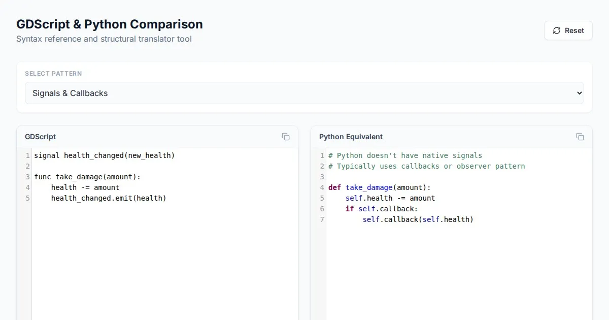
Task: Open the Signals & Callbacks pattern dropdown
Action: 304,93
